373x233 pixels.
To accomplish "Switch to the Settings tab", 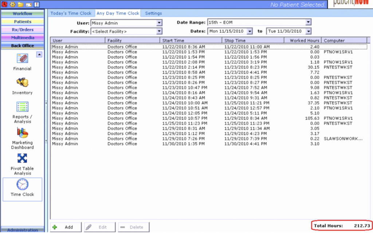I will click(153, 13).
